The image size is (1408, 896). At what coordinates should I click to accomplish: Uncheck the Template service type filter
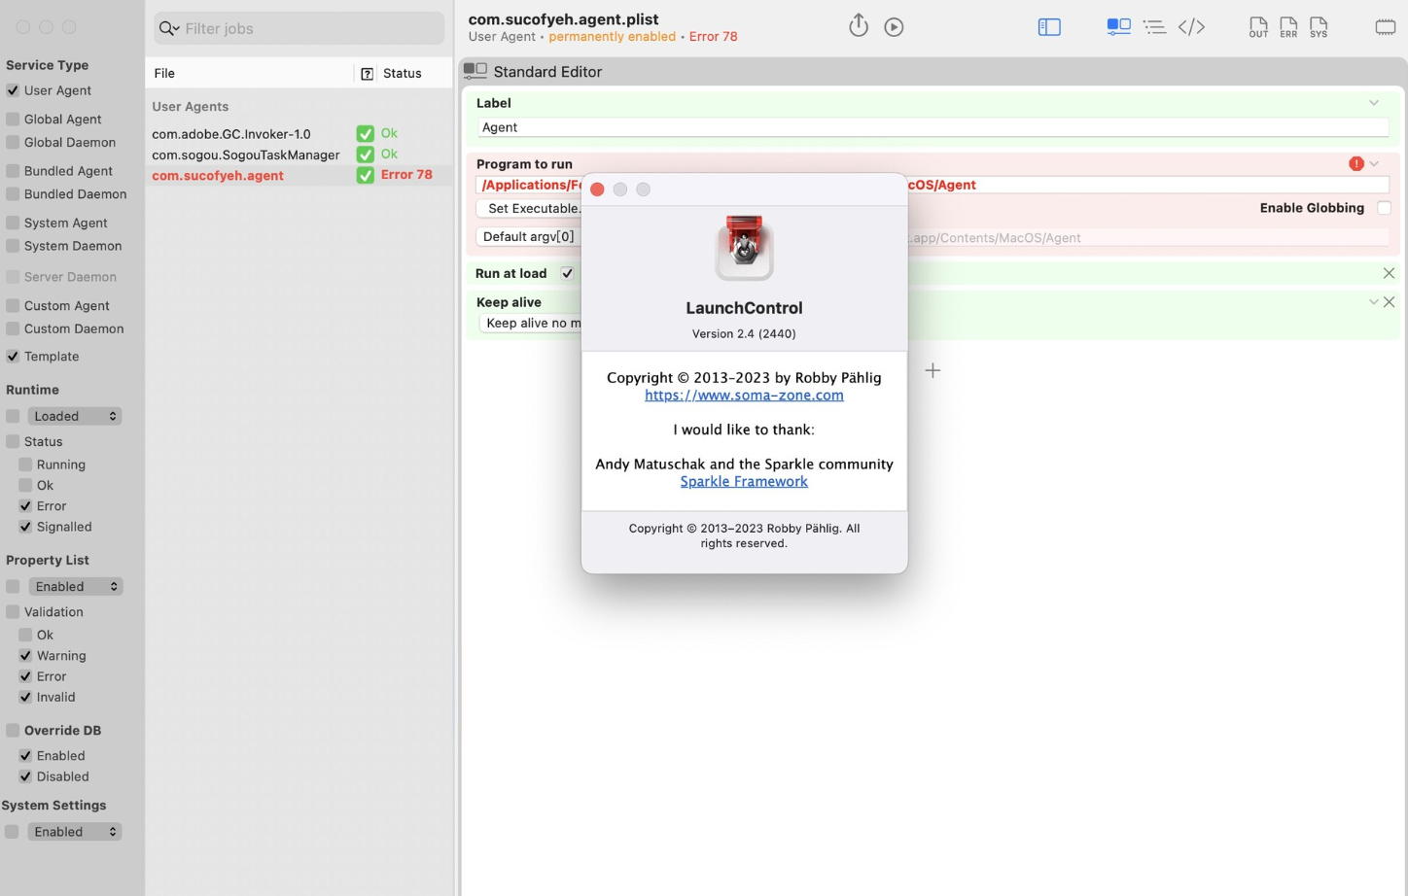(x=25, y=357)
